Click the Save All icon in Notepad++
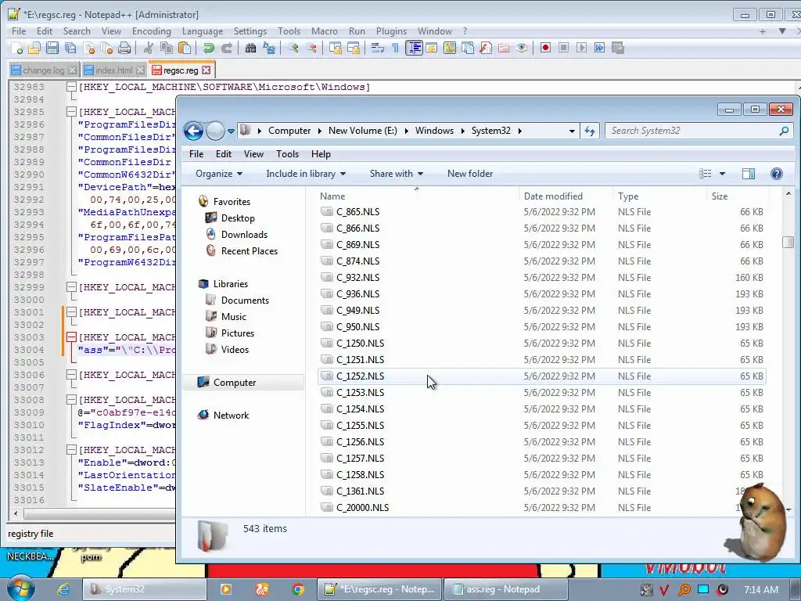Image resolution: width=801 pixels, height=601 pixels. (70, 48)
